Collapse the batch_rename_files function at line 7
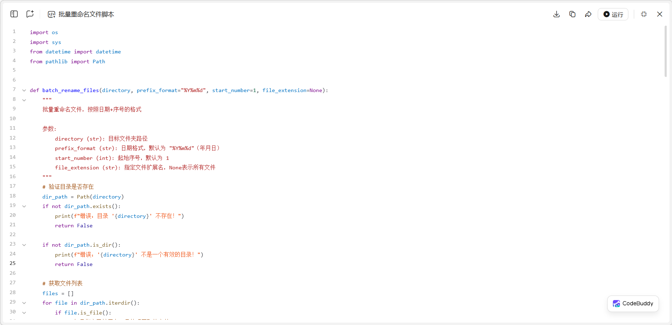This screenshot has height=325, width=672. (24, 90)
